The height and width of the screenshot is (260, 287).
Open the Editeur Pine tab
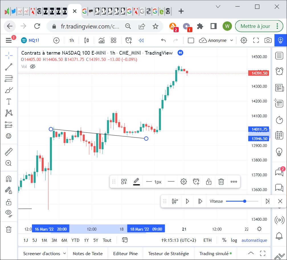tap(125, 254)
